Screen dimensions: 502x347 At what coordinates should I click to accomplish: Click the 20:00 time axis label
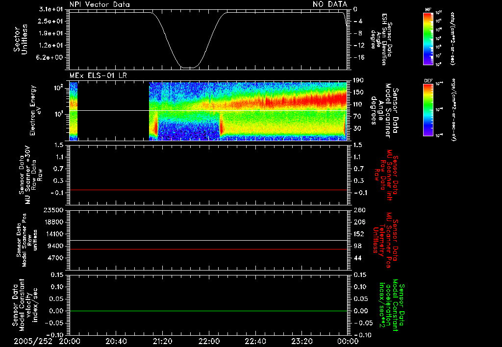tap(70, 341)
